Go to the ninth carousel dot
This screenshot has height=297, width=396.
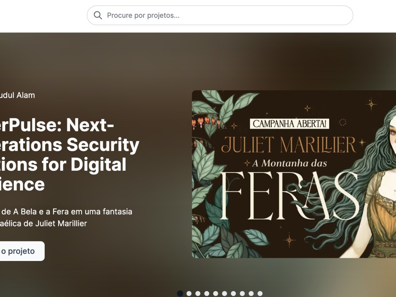tap(251, 293)
